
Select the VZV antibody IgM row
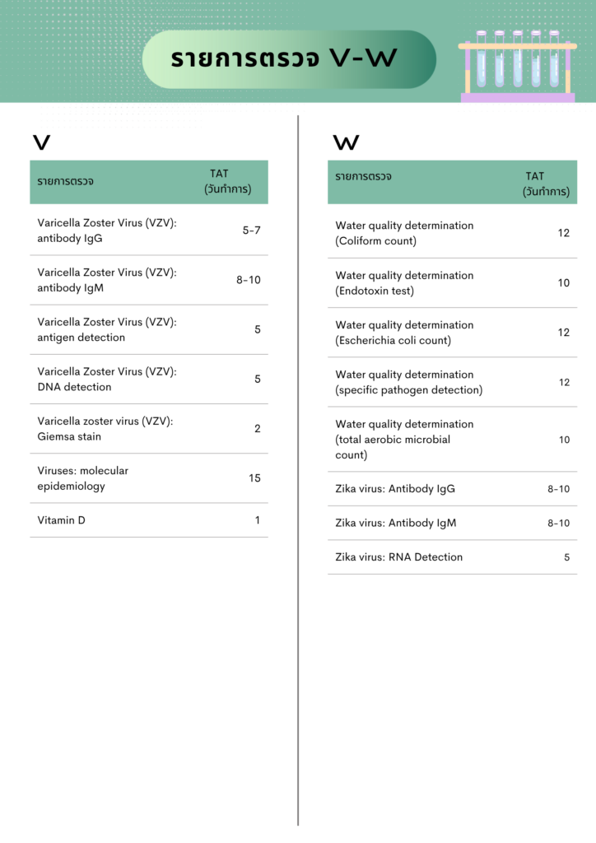[149, 280]
